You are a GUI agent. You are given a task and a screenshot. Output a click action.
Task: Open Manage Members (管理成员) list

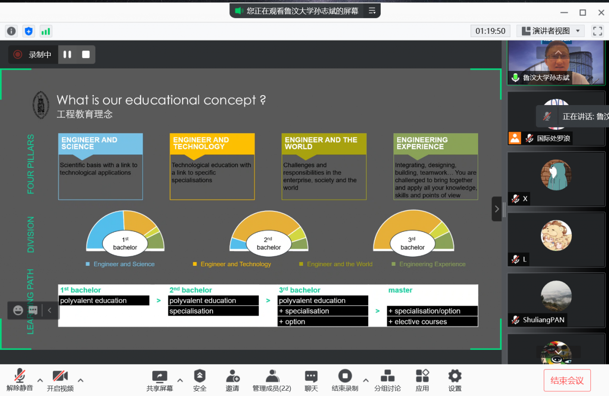tap(272, 381)
